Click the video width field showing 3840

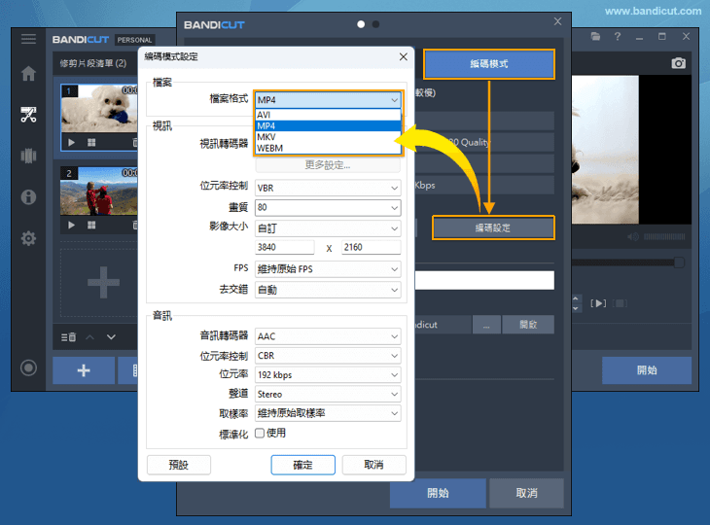pos(285,248)
